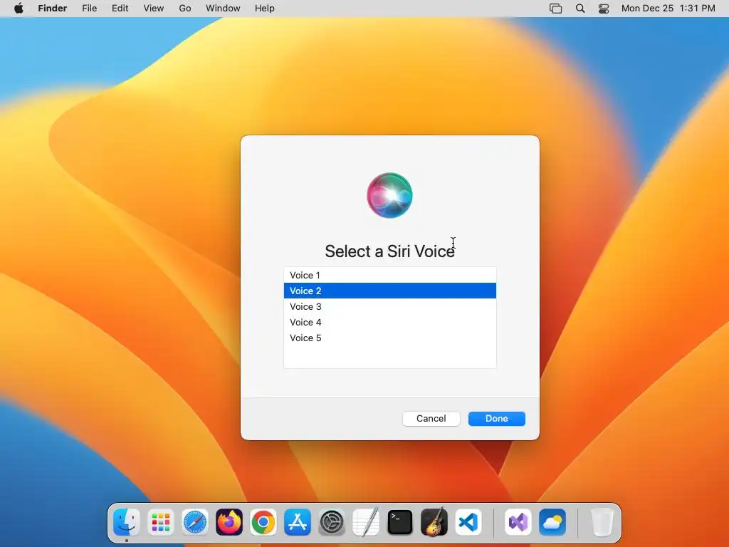Viewport: 729px width, 547px height.
Task: Open Spotlight search in menu bar
Action: click(x=579, y=9)
